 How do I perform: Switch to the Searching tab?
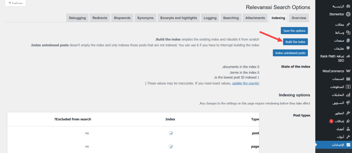coord(231,18)
